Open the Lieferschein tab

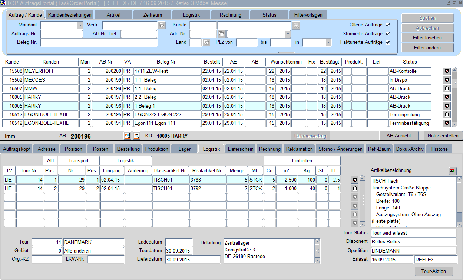point(241,149)
